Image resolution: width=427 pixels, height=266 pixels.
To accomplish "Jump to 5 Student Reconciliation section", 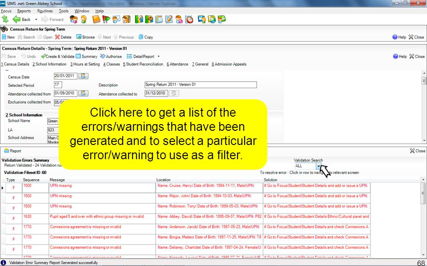I will click(x=143, y=64).
